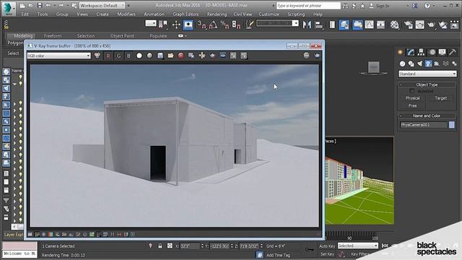Select the Select and Move tool

[x=176, y=25]
